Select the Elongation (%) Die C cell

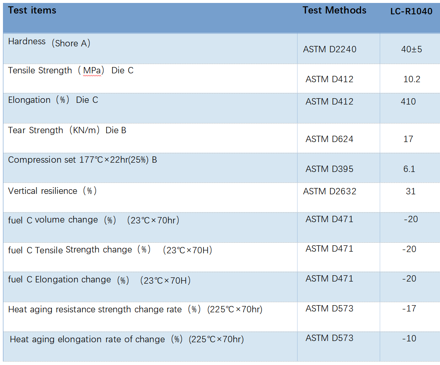pyautogui.click(x=53, y=100)
